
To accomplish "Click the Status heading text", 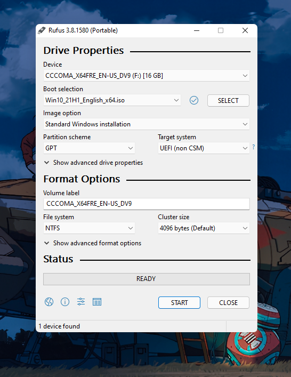I will click(x=58, y=259).
